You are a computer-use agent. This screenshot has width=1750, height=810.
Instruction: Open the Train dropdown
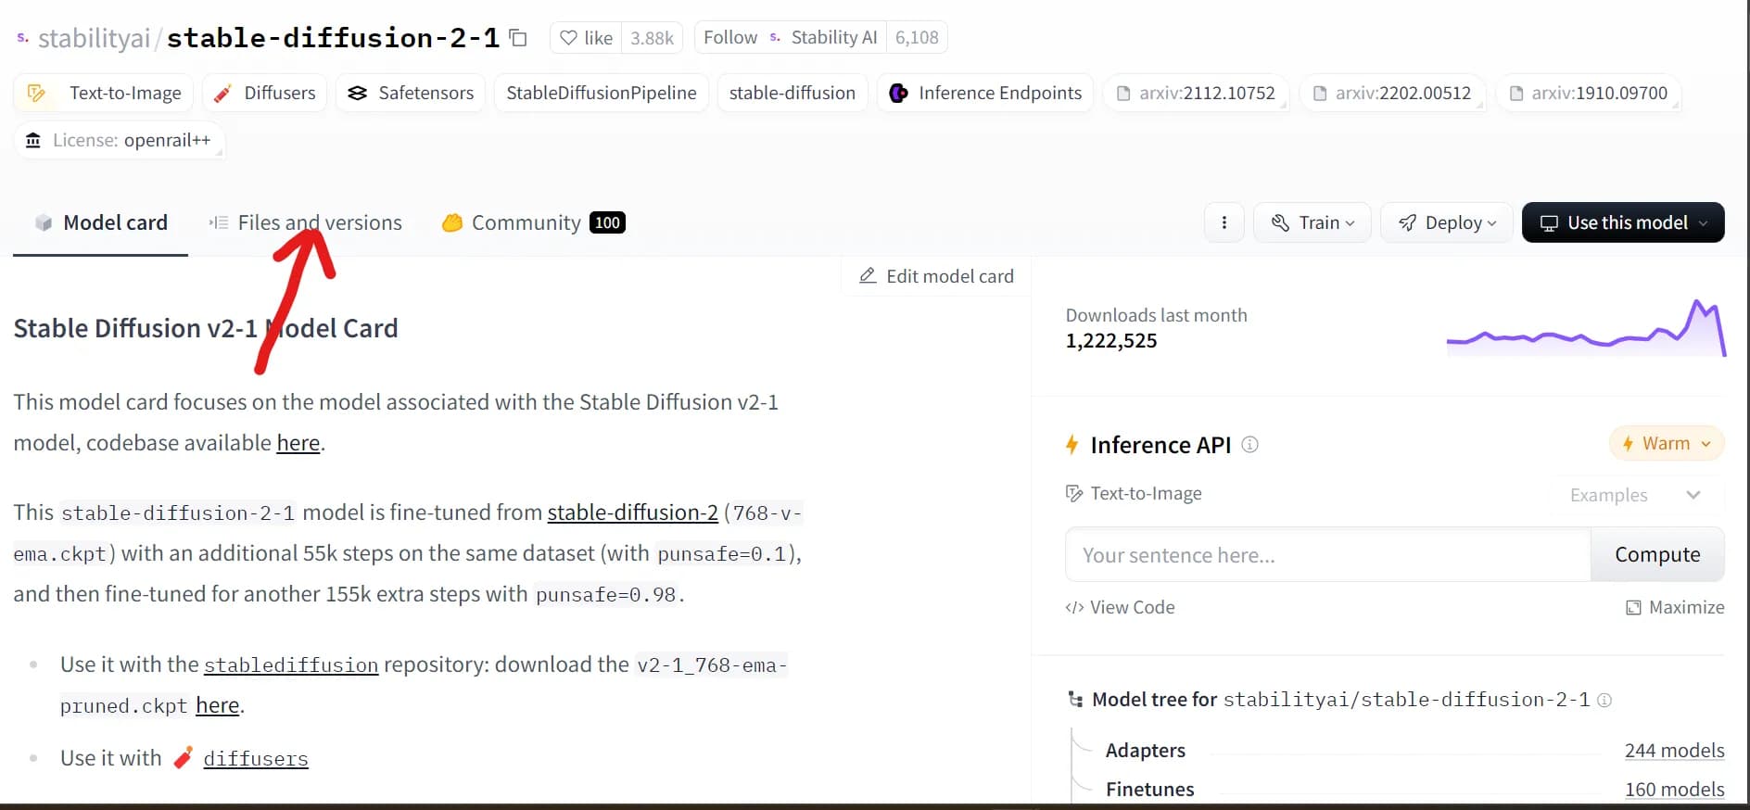click(1312, 222)
